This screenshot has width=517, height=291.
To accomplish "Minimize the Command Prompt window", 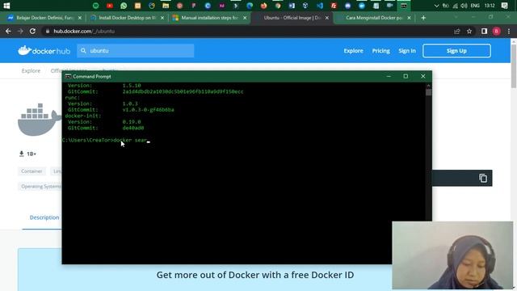I will pos(389,76).
